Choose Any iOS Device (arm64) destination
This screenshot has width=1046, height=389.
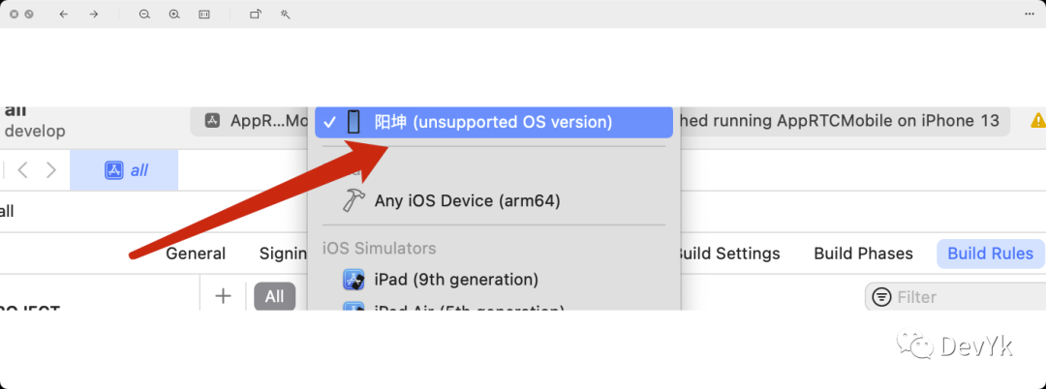coord(467,201)
